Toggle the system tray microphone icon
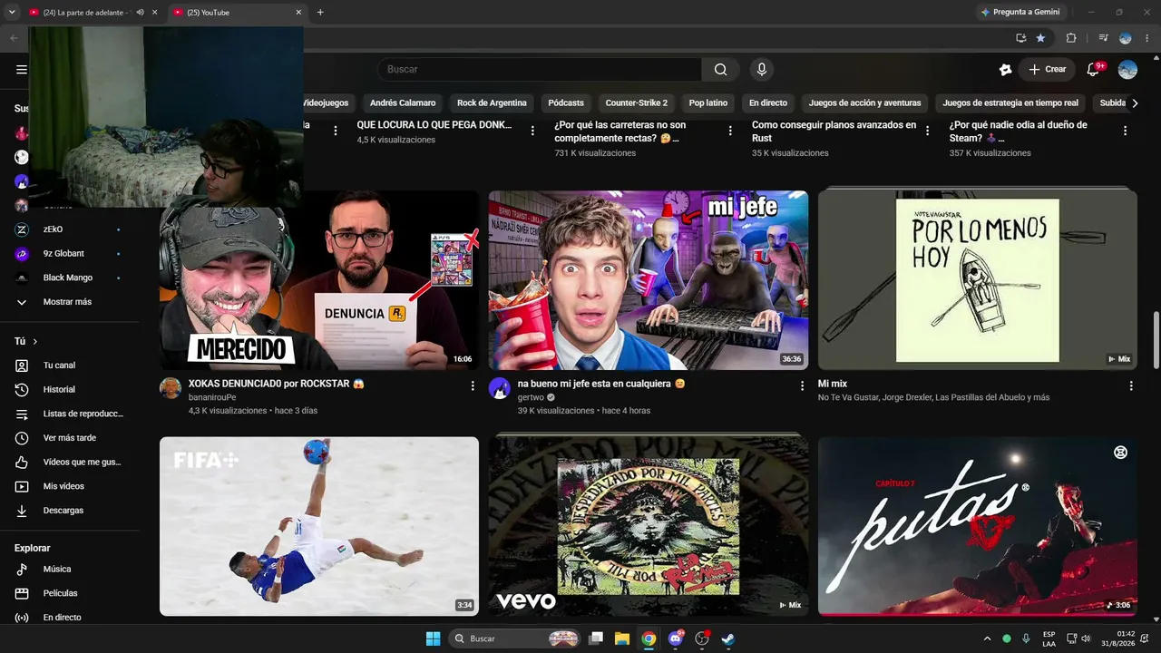The width and height of the screenshot is (1161, 653). [1026, 638]
